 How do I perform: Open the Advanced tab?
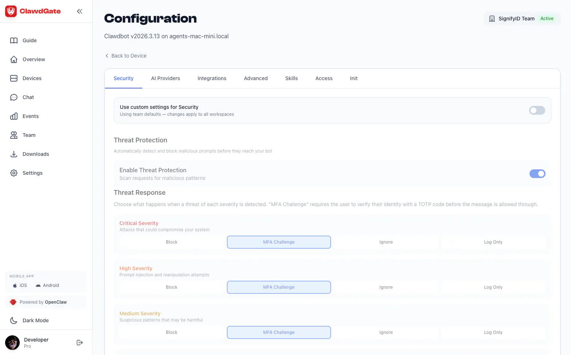tap(256, 78)
